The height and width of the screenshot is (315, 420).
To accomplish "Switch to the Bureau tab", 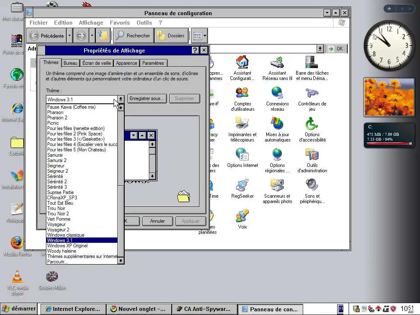I will [71, 63].
